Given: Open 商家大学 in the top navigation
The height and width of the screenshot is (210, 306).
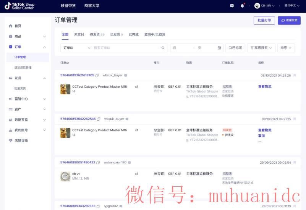Looking at the screenshot, I should (92, 6).
